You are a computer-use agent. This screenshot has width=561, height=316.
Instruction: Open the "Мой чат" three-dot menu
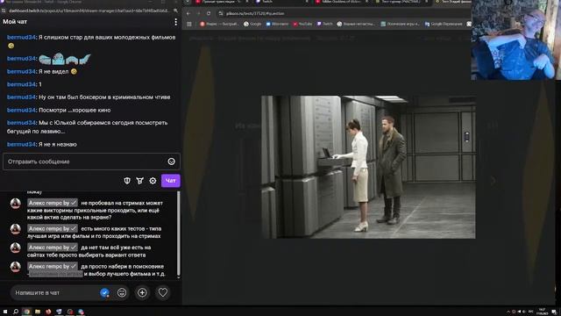[175, 22]
